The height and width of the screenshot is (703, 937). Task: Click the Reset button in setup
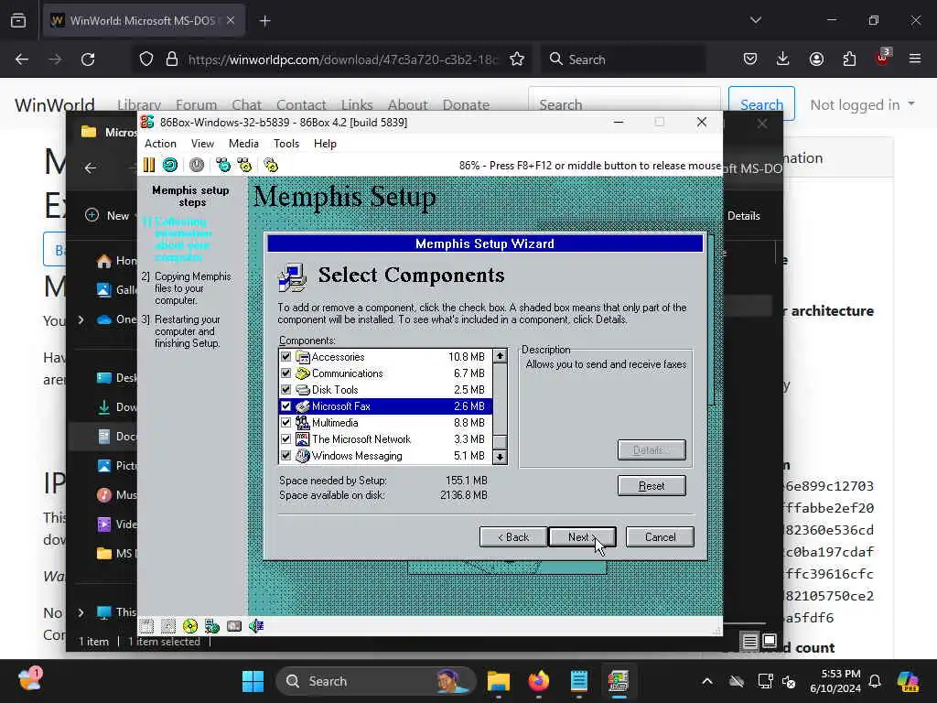[x=652, y=486]
